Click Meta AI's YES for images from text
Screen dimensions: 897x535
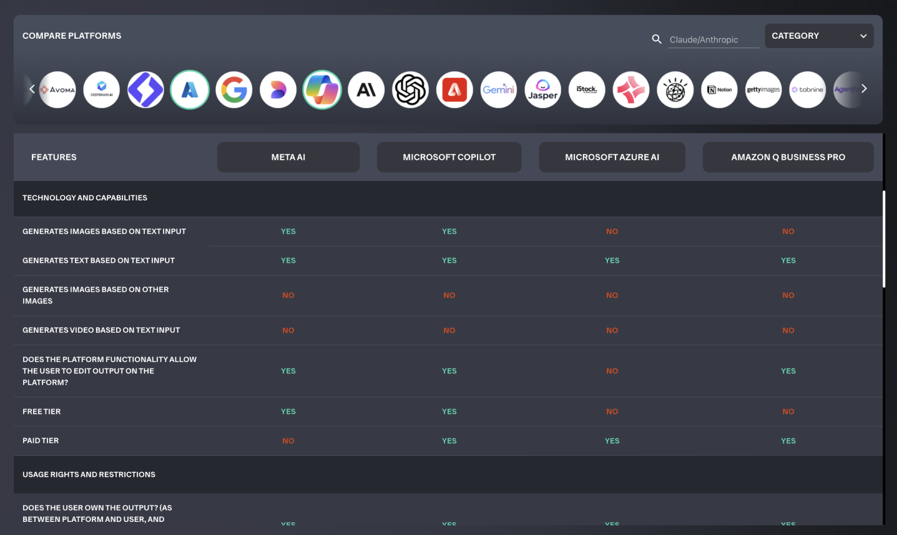(288, 232)
